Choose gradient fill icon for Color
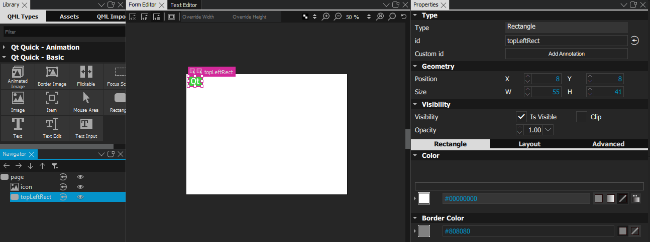 [610, 198]
